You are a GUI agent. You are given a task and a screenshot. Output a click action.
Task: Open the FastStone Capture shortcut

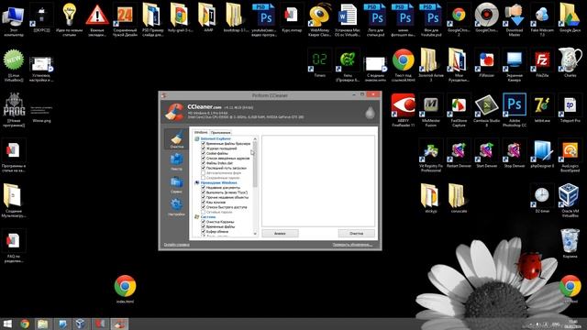click(x=459, y=110)
